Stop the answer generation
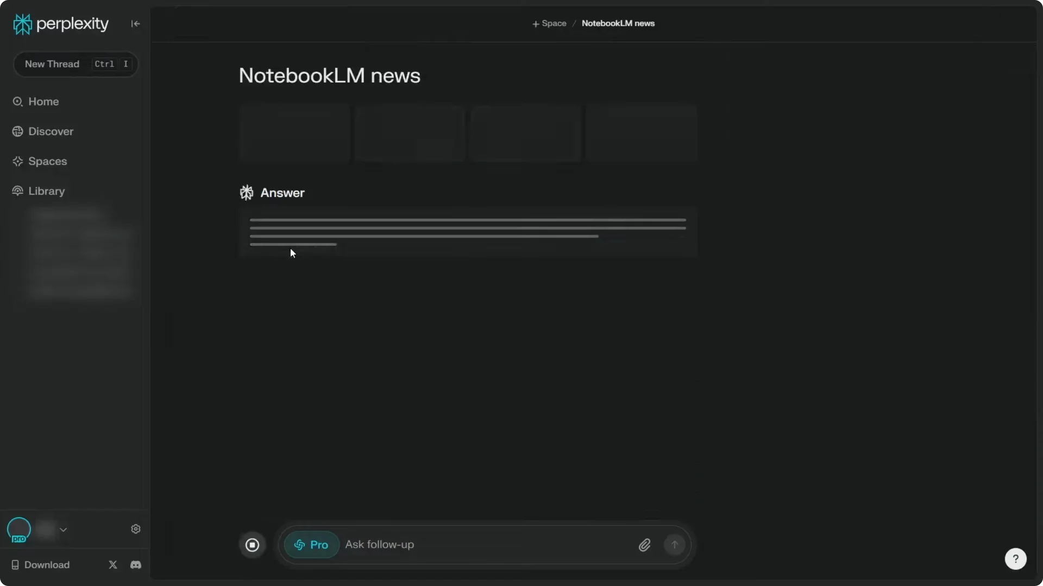 coord(252,544)
